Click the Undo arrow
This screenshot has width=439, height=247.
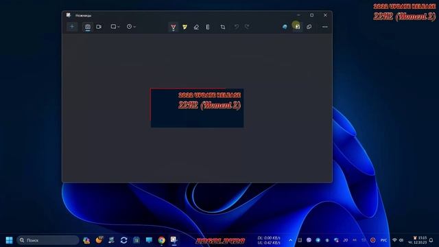click(x=237, y=27)
